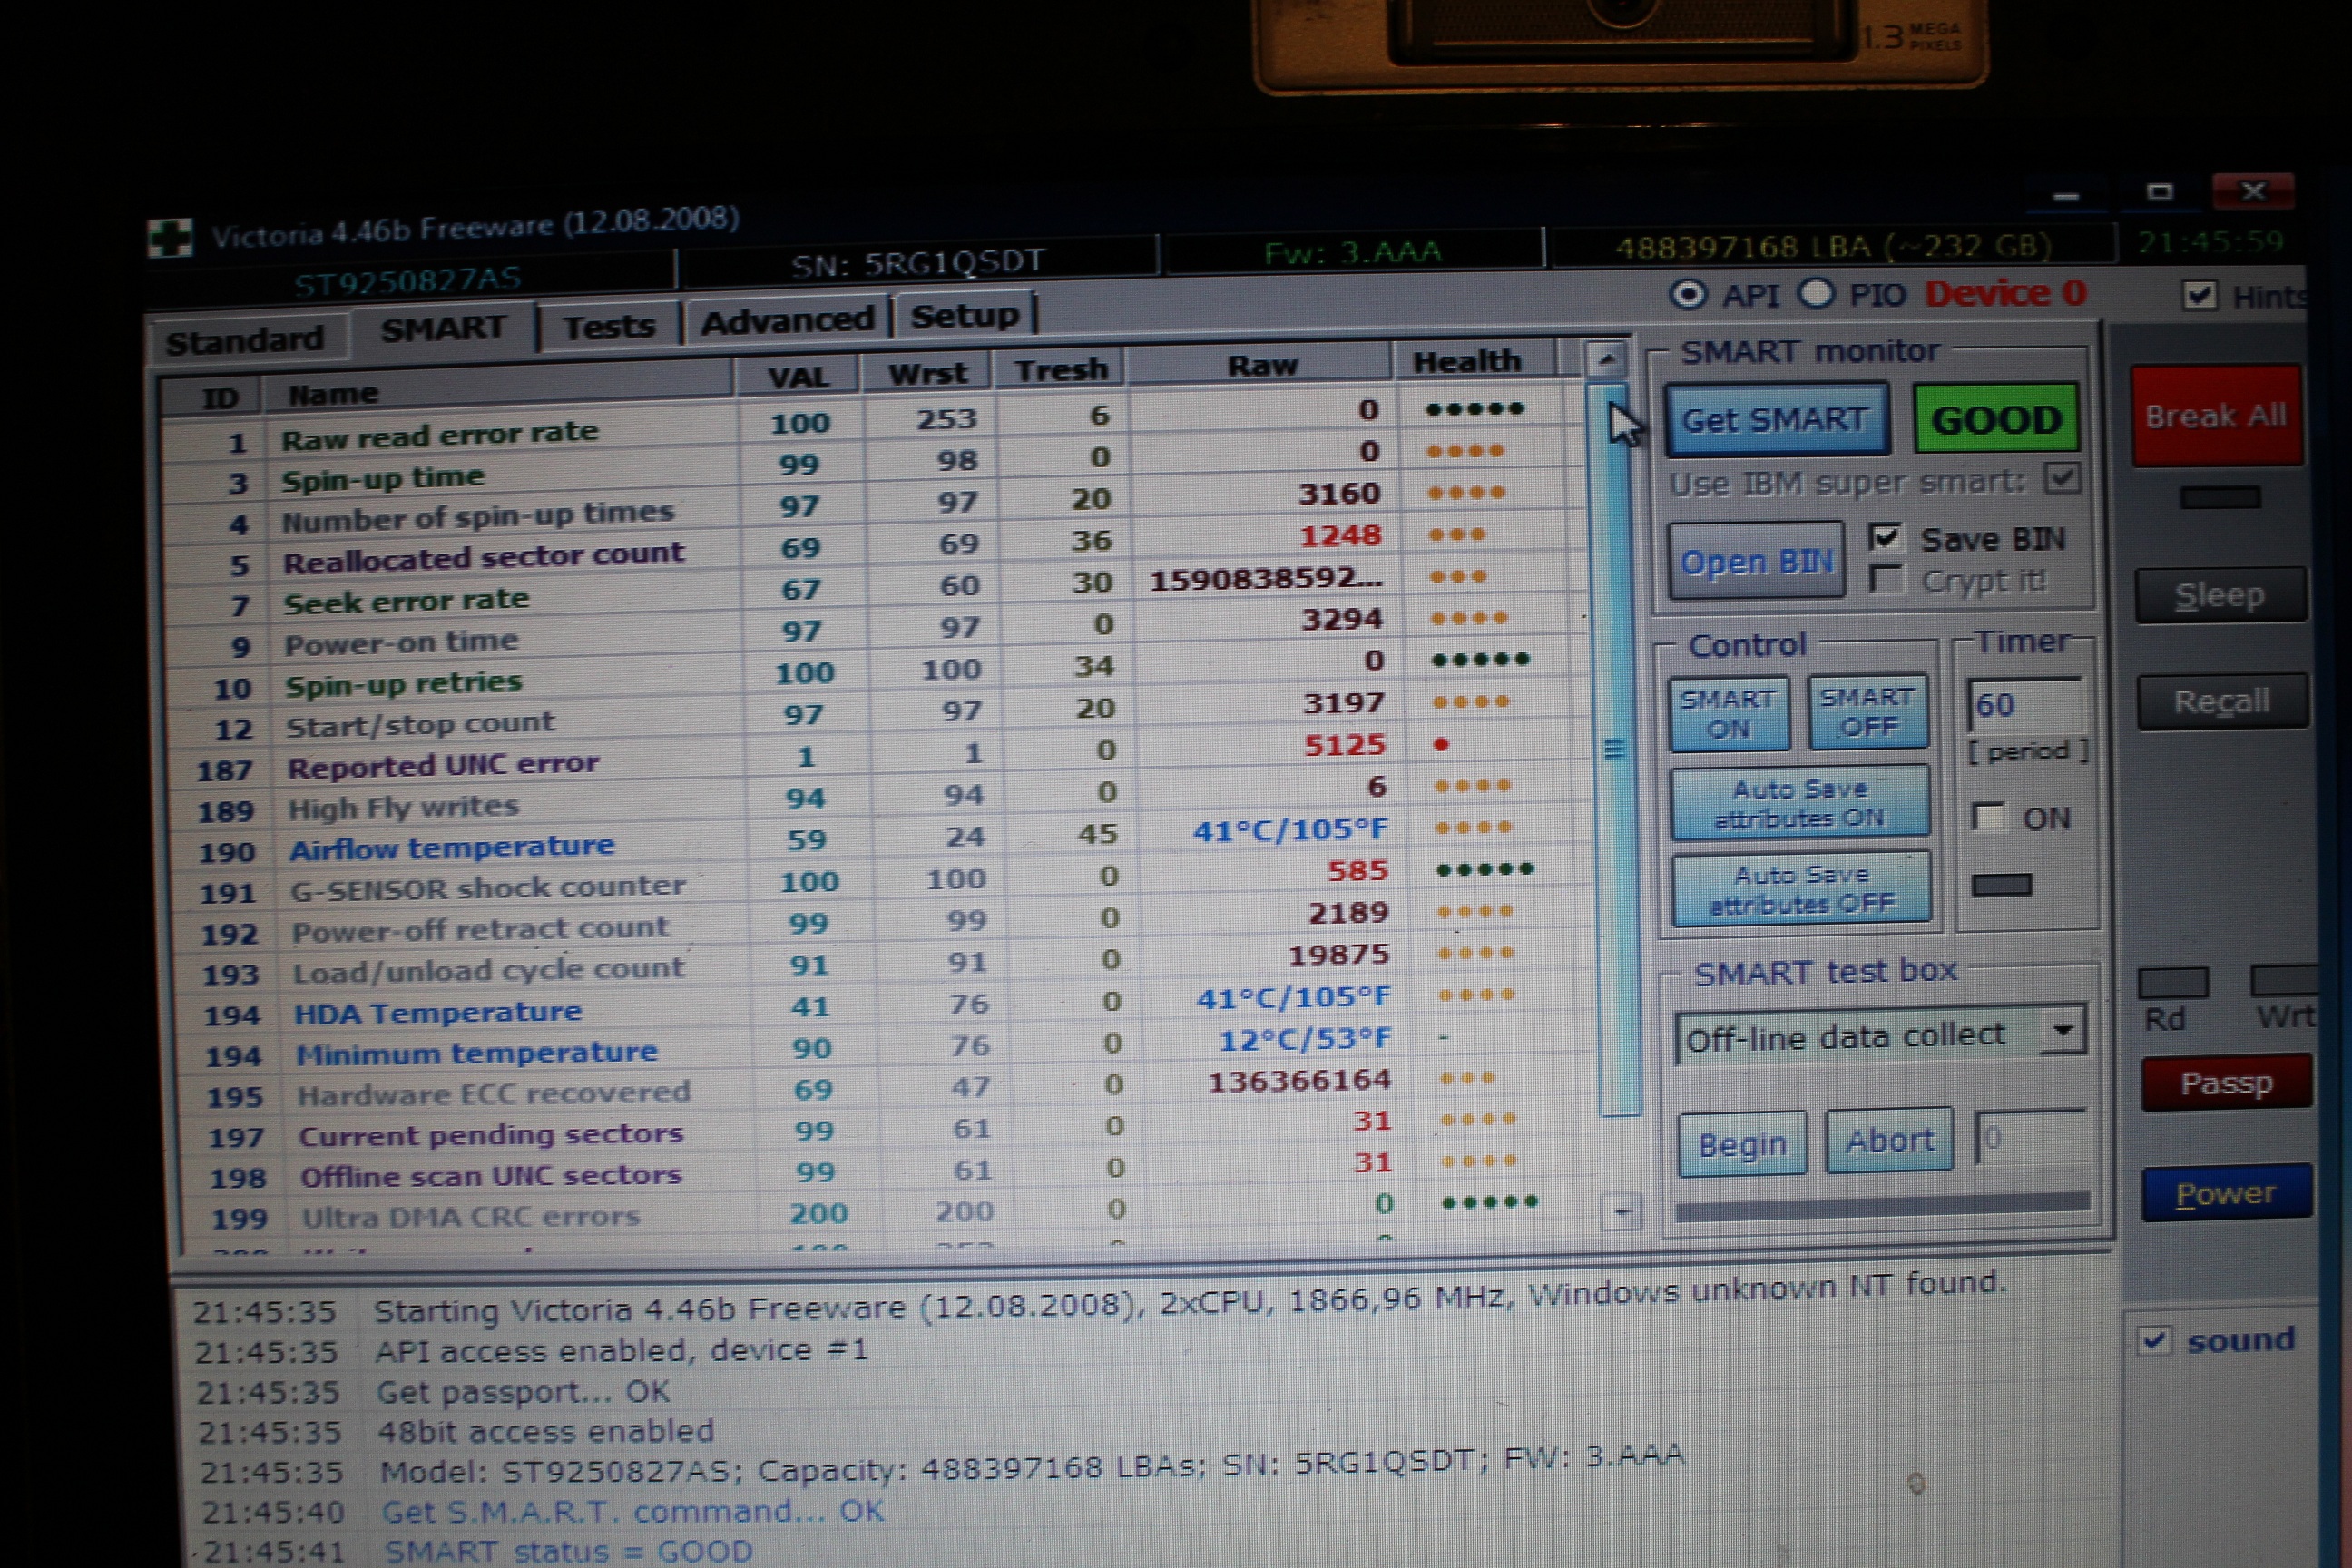Click the Victoria app icon in title bar
The image size is (2352, 1568).
click(x=169, y=238)
